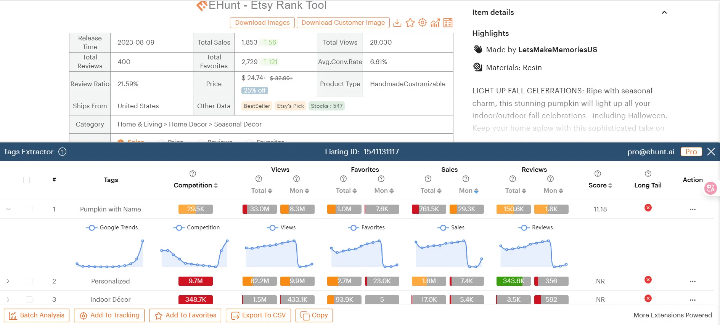This screenshot has height=325, width=720.
Task: Check the Personalized row checkbox
Action: coord(29,281)
